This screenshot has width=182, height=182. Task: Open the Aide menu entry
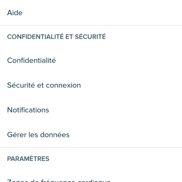tap(15, 13)
